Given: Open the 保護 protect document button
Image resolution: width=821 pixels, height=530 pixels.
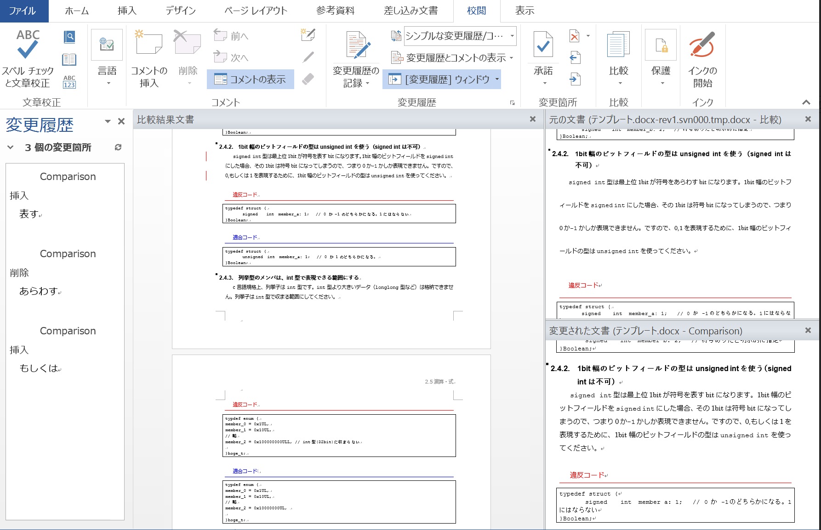Looking at the screenshot, I should (x=661, y=58).
